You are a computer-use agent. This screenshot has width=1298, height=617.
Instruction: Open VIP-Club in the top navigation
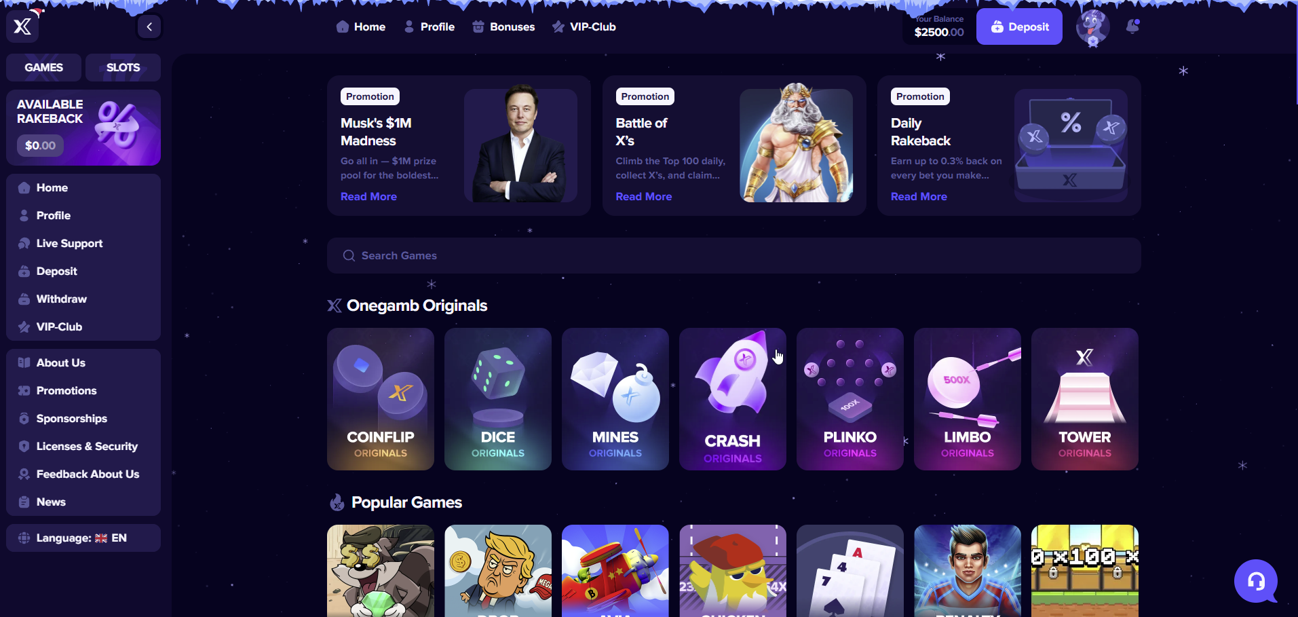click(584, 26)
